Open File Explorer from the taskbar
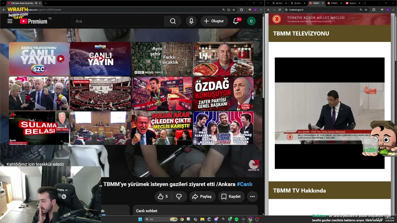Viewport: 397px width, 223px height. (202, 219)
